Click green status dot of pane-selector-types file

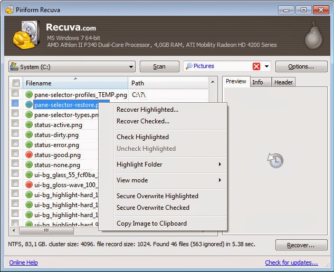29,115
